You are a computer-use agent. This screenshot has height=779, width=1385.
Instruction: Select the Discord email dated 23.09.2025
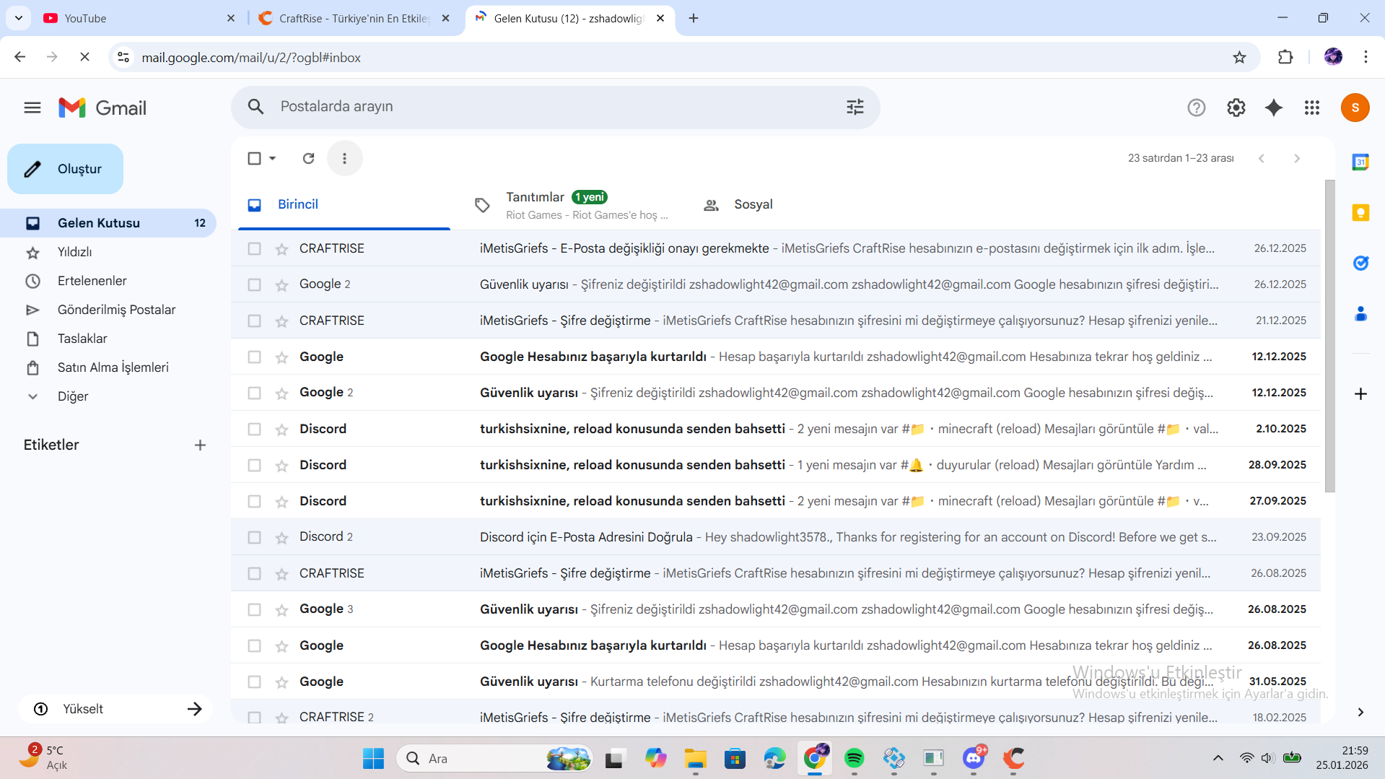tap(254, 537)
